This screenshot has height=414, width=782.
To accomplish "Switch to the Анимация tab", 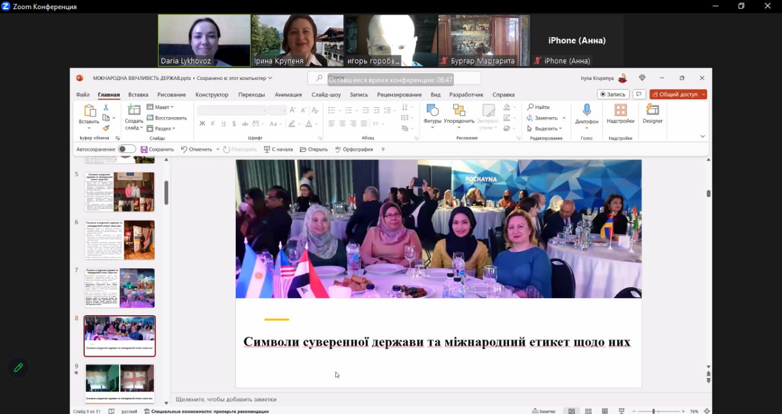I will pos(288,95).
